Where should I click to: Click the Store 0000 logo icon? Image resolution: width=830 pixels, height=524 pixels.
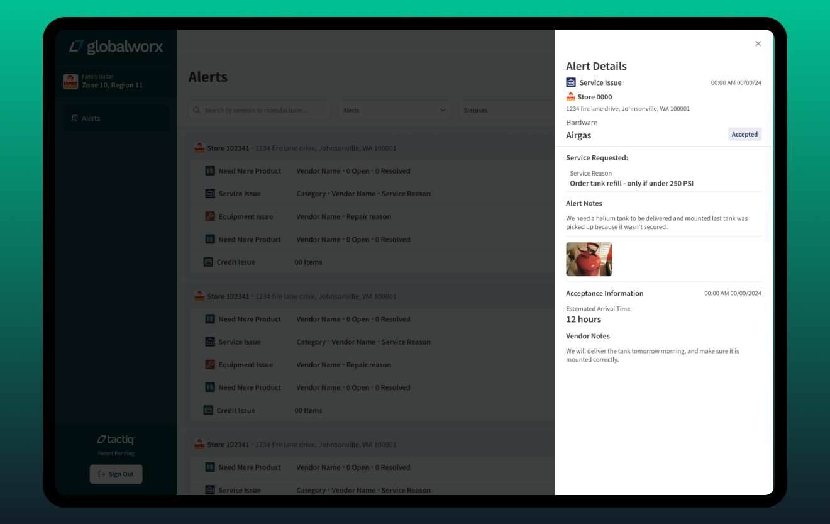coord(571,97)
